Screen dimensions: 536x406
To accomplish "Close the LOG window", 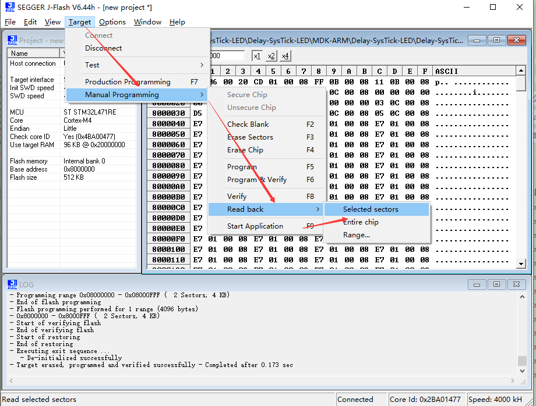I will click(x=517, y=284).
